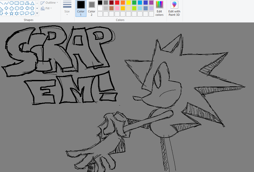Select the Rounded rectangular callout shape
Viewport: 254px width, 172px height.
click(22, 13)
